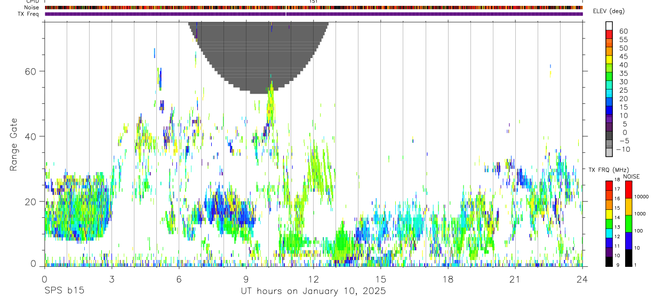Click the 20 tick on Range Gate axis

[x=29, y=201]
